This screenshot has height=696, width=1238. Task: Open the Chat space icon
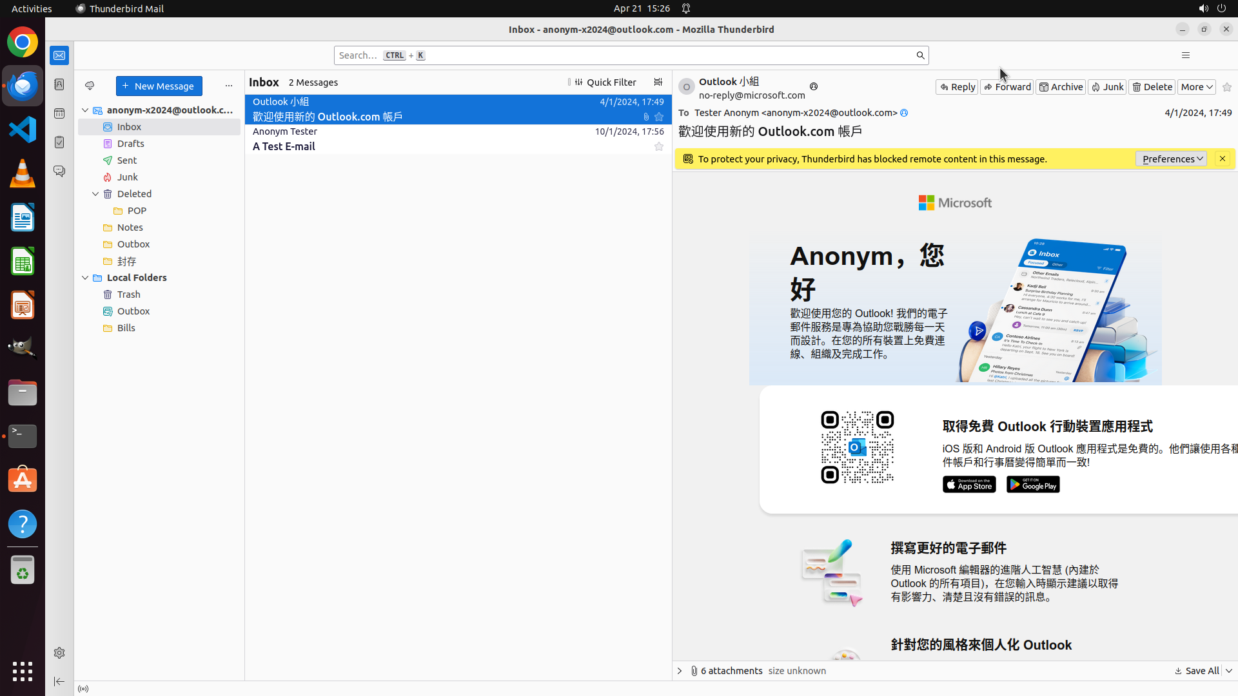coord(59,171)
